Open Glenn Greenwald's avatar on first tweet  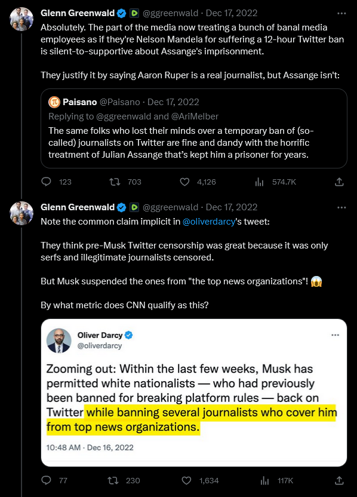pos(21,19)
